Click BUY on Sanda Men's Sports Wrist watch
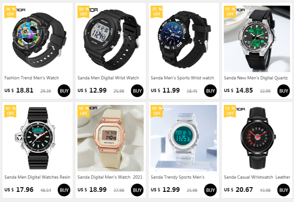 pos(210,91)
